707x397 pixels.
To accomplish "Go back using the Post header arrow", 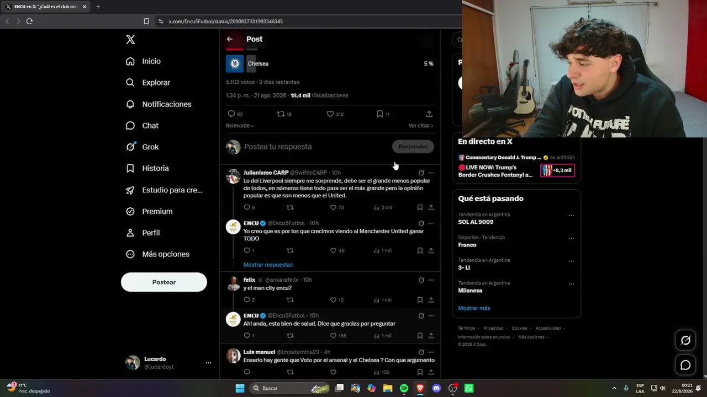I will [x=230, y=39].
